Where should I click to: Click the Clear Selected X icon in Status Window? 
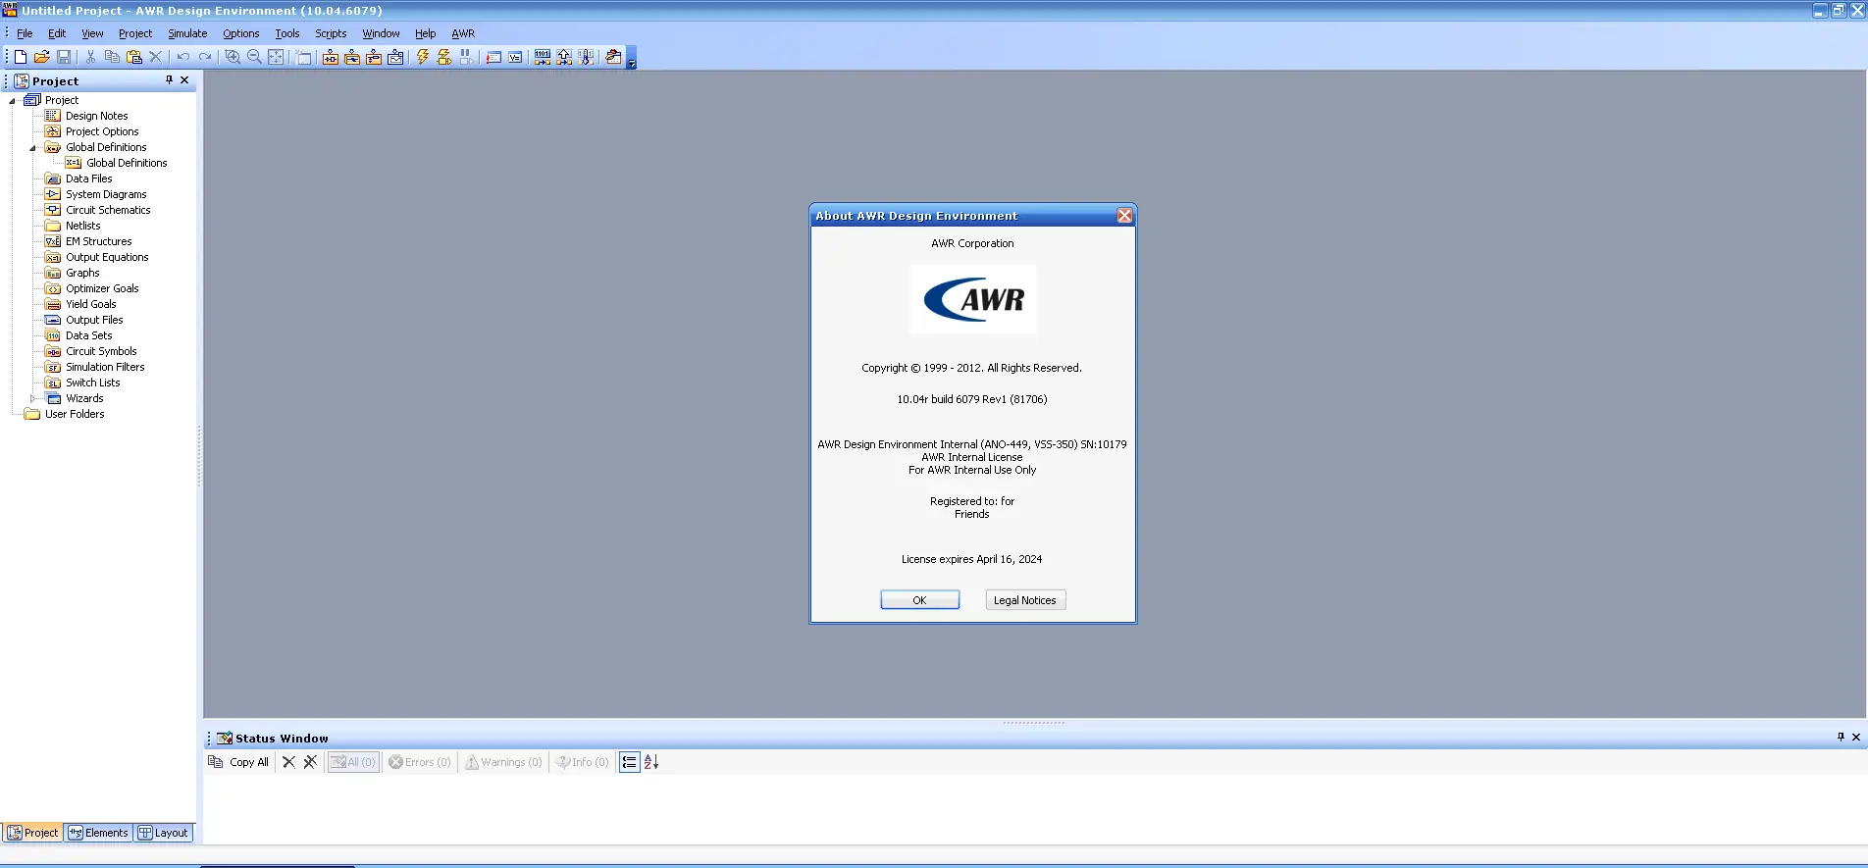pos(288,762)
